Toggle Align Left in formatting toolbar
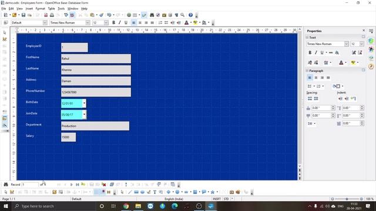This screenshot has width=376, height=211. [133, 23]
